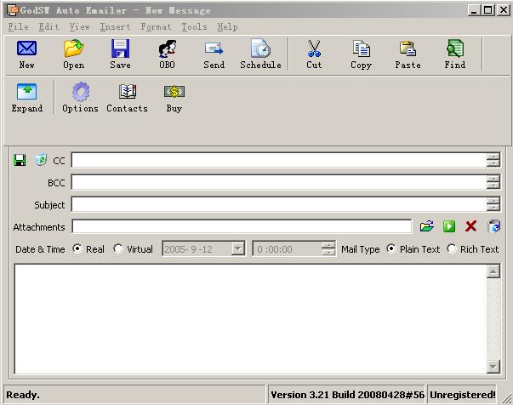The width and height of the screenshot is (513, 405).
Task: Click the body scrollbar down arrow
Action: (493, 367)
